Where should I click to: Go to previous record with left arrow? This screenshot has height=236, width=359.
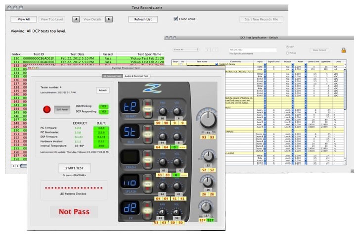(x=76, y=19)
